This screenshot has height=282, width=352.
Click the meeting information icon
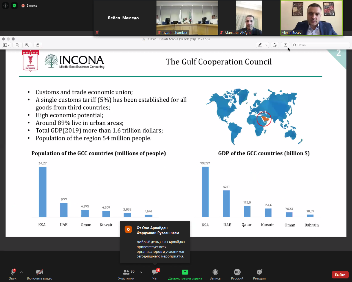coord(5,6)
